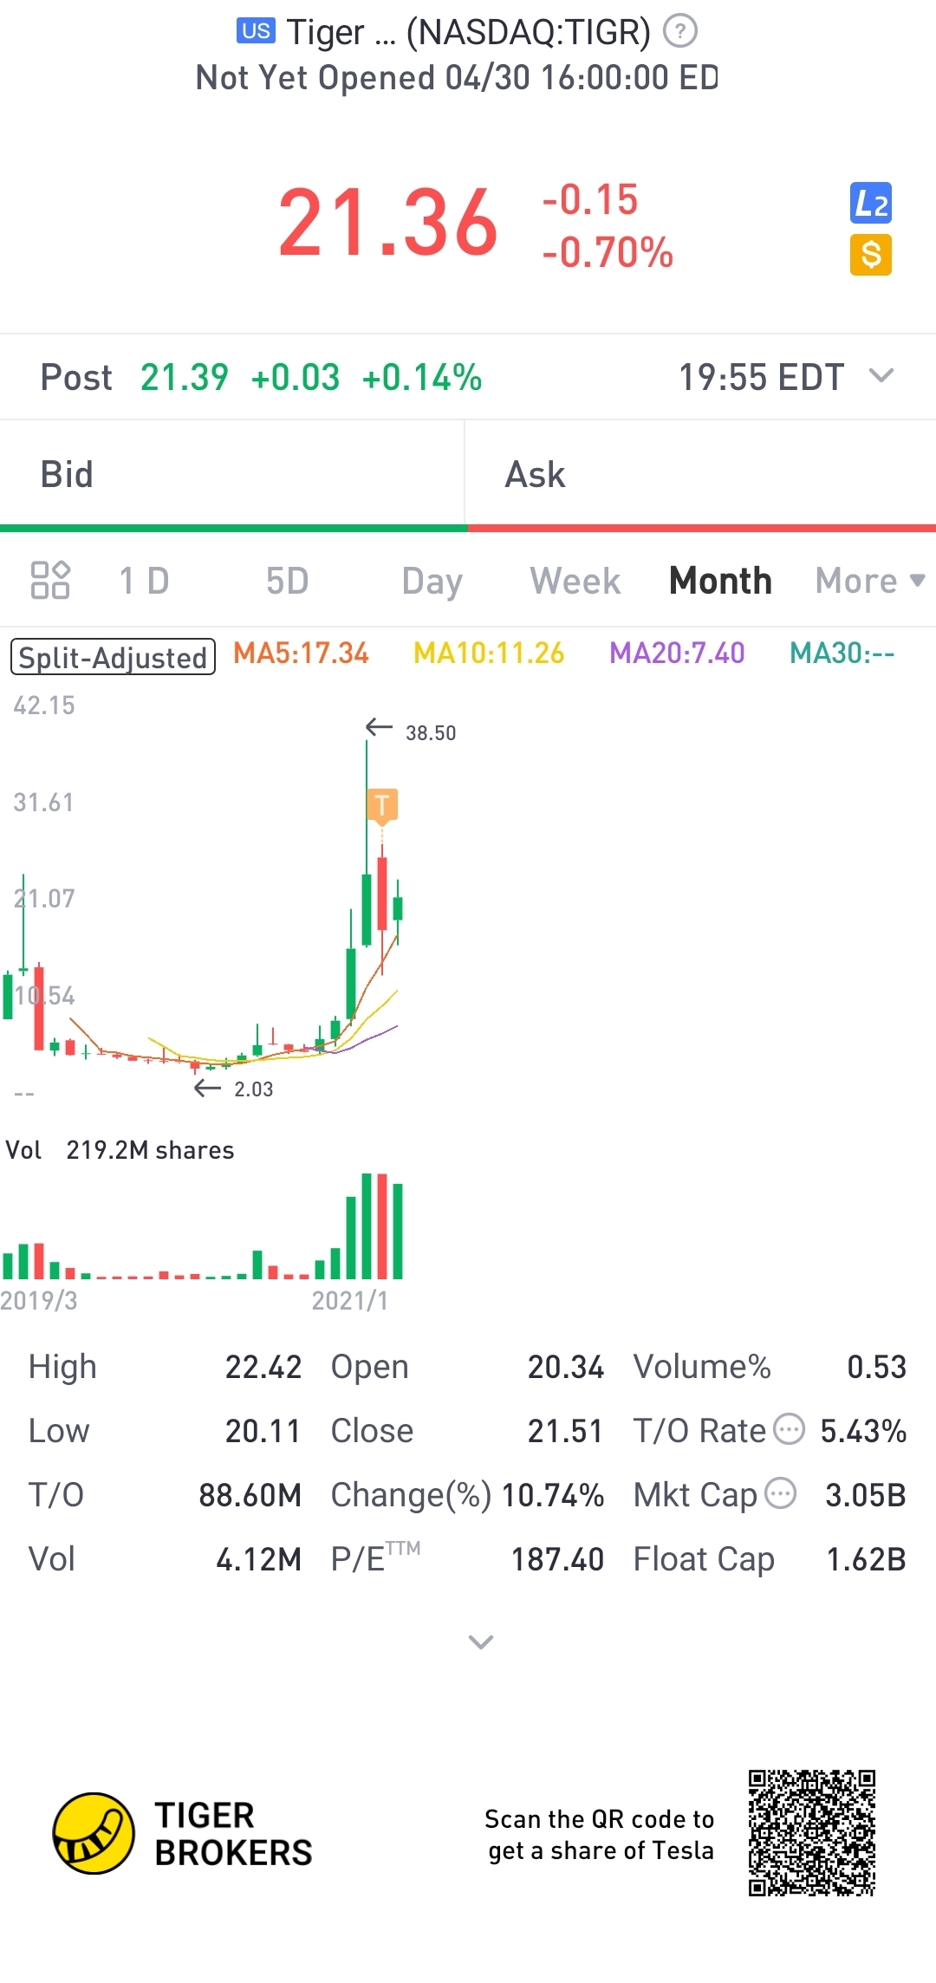Tap "Scan the QR code" Tesla promo text
This screenshot has width=936, height=1983.
(x=599, y=1834)
